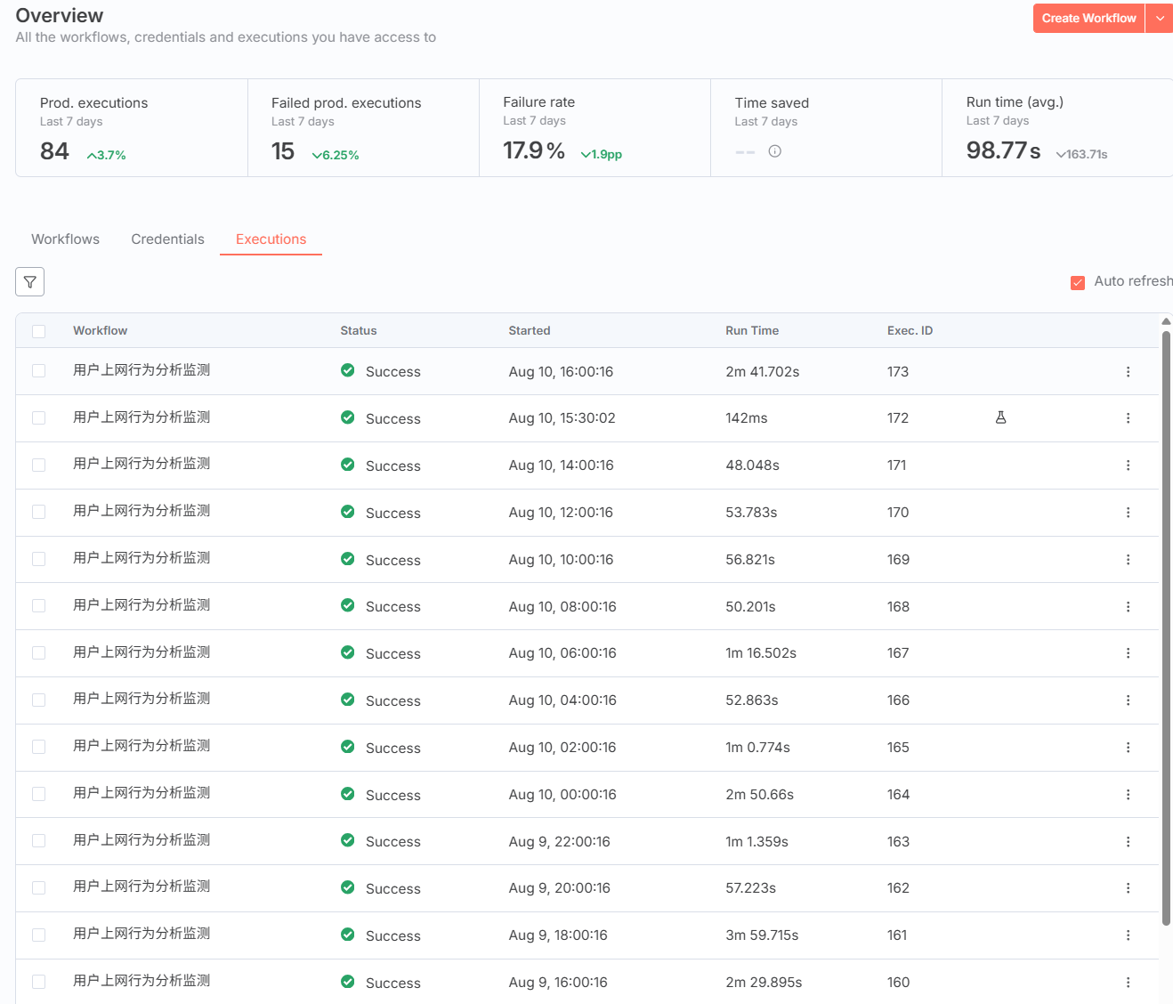Open three-dot menu for execution 171
Screen dimensions: 1173x1004
coord(1128,466)
